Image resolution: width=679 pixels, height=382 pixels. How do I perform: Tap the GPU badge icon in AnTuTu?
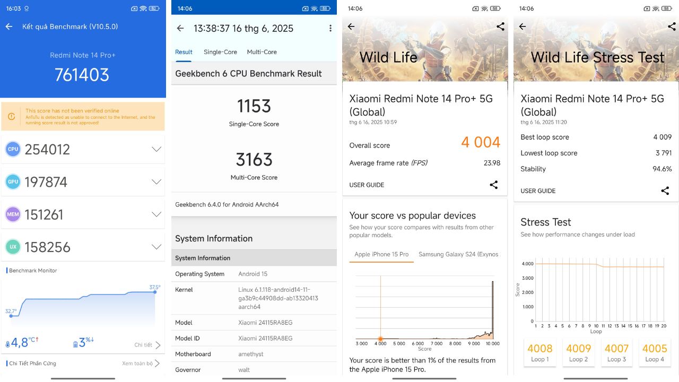13,182
